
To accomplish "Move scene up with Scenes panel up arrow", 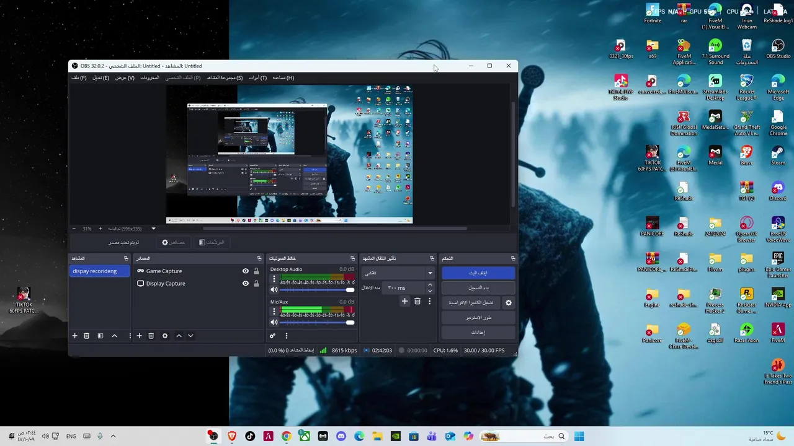I will 114,336.
